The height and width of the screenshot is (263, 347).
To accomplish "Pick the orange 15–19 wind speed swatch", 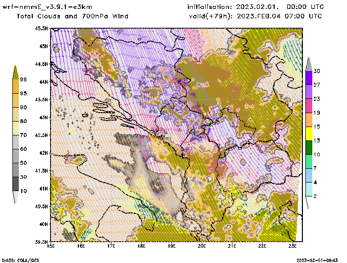I will tap(309, 120).
